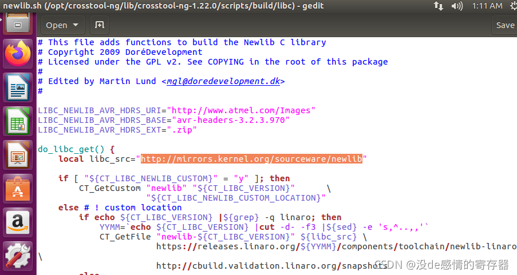517x275 pixels.
Task: Open the session gear menu
Action: point(514,6)
